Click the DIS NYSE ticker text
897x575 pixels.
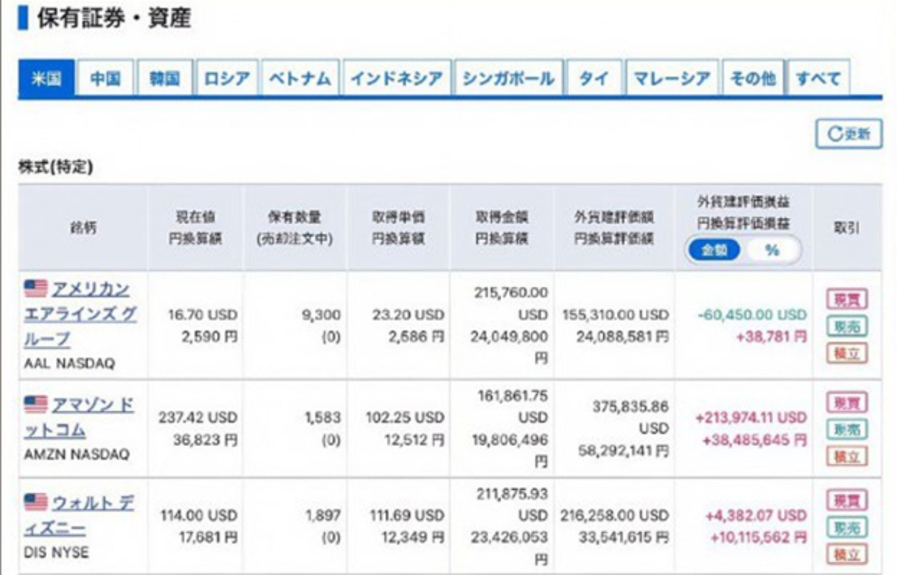56,553
